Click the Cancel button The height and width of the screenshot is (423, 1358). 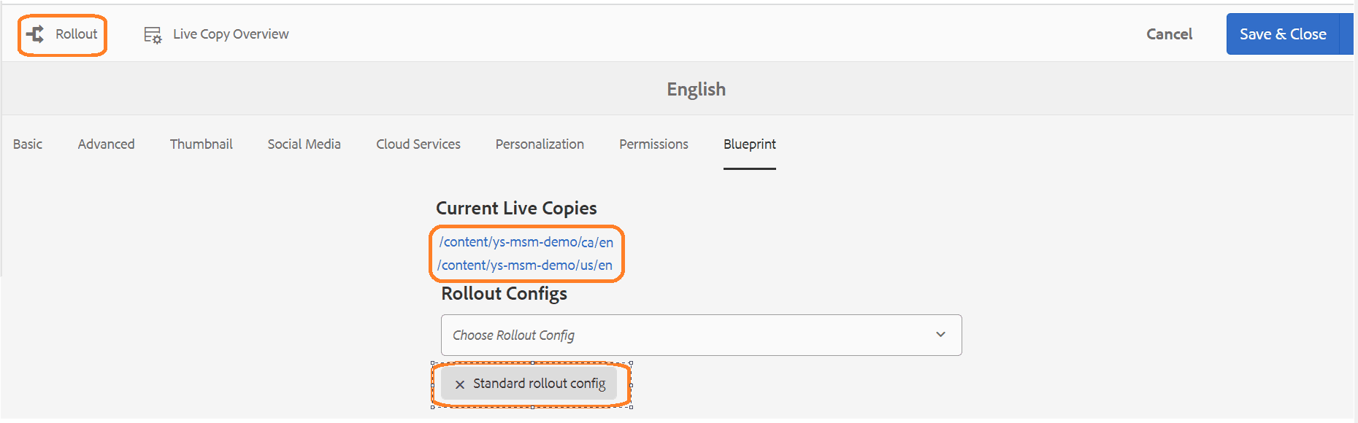click(x=1169, y=34)
